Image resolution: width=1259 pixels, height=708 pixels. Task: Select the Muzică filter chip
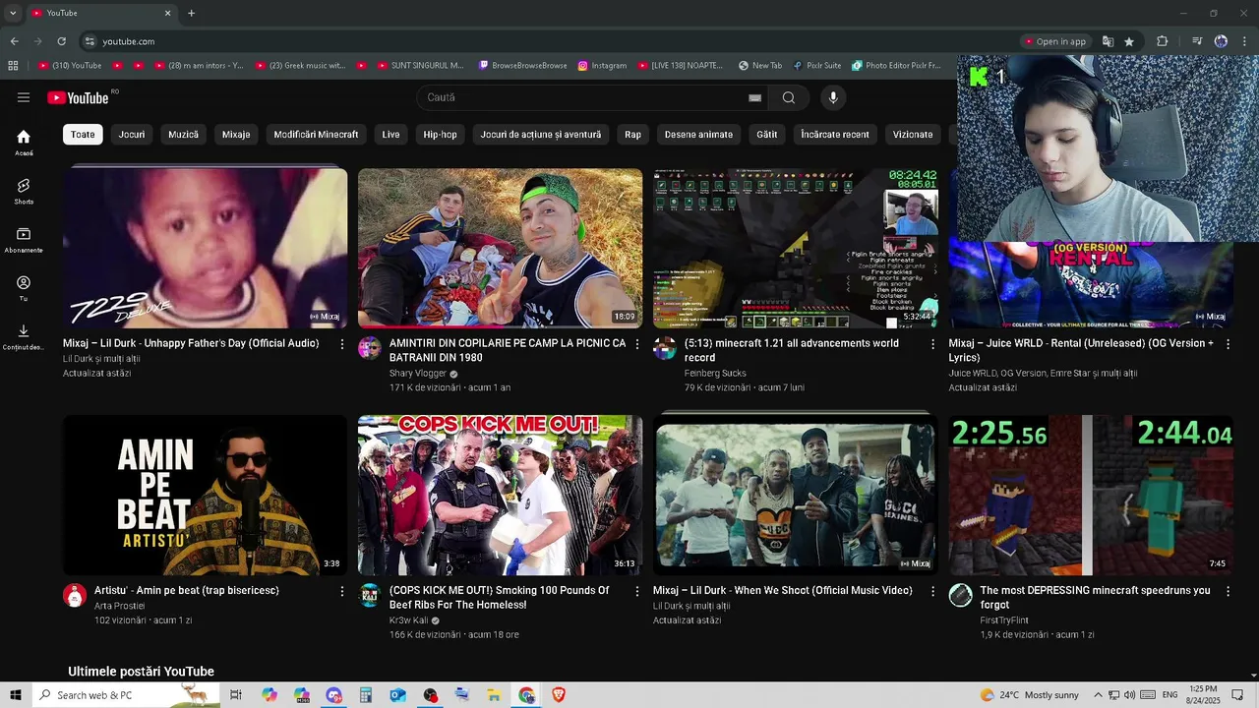pos(183,135)
